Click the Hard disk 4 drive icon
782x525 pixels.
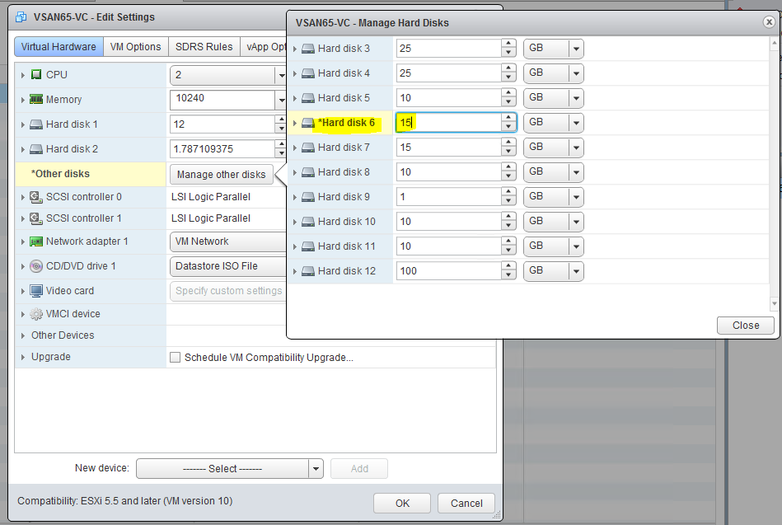[308, 73]
